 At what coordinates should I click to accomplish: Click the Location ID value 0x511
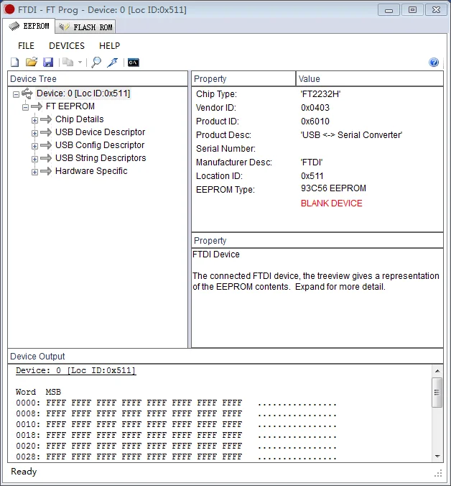(312, 175)
